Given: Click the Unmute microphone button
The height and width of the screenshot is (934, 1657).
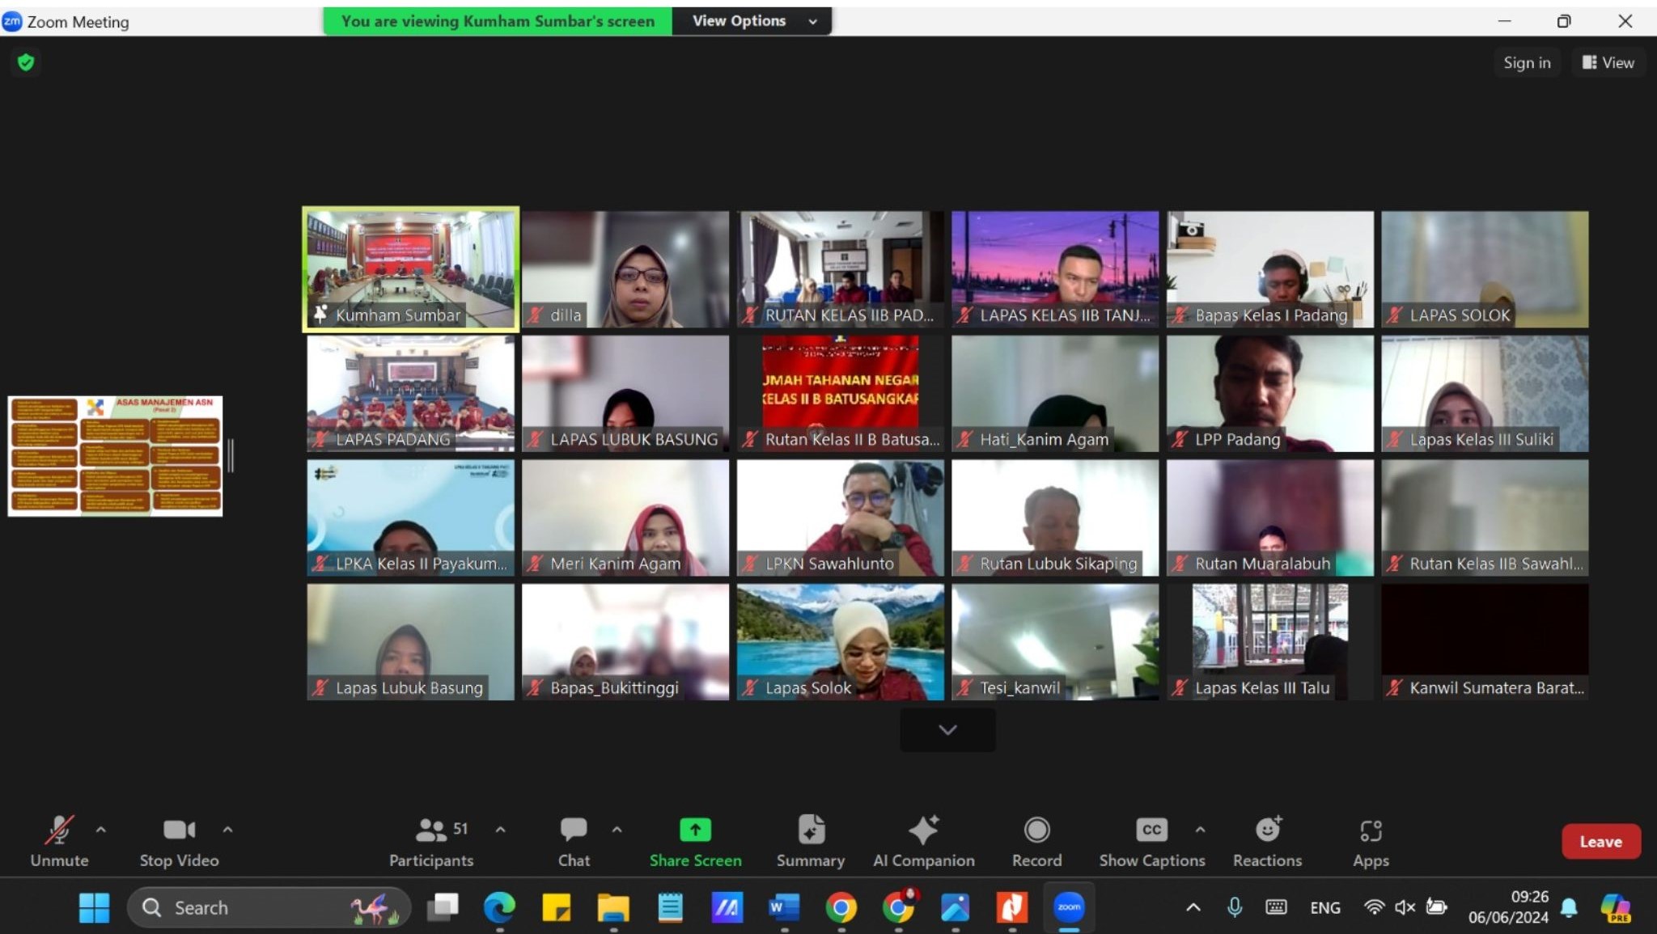Looking at the screenshot, I should coord(59,841).
